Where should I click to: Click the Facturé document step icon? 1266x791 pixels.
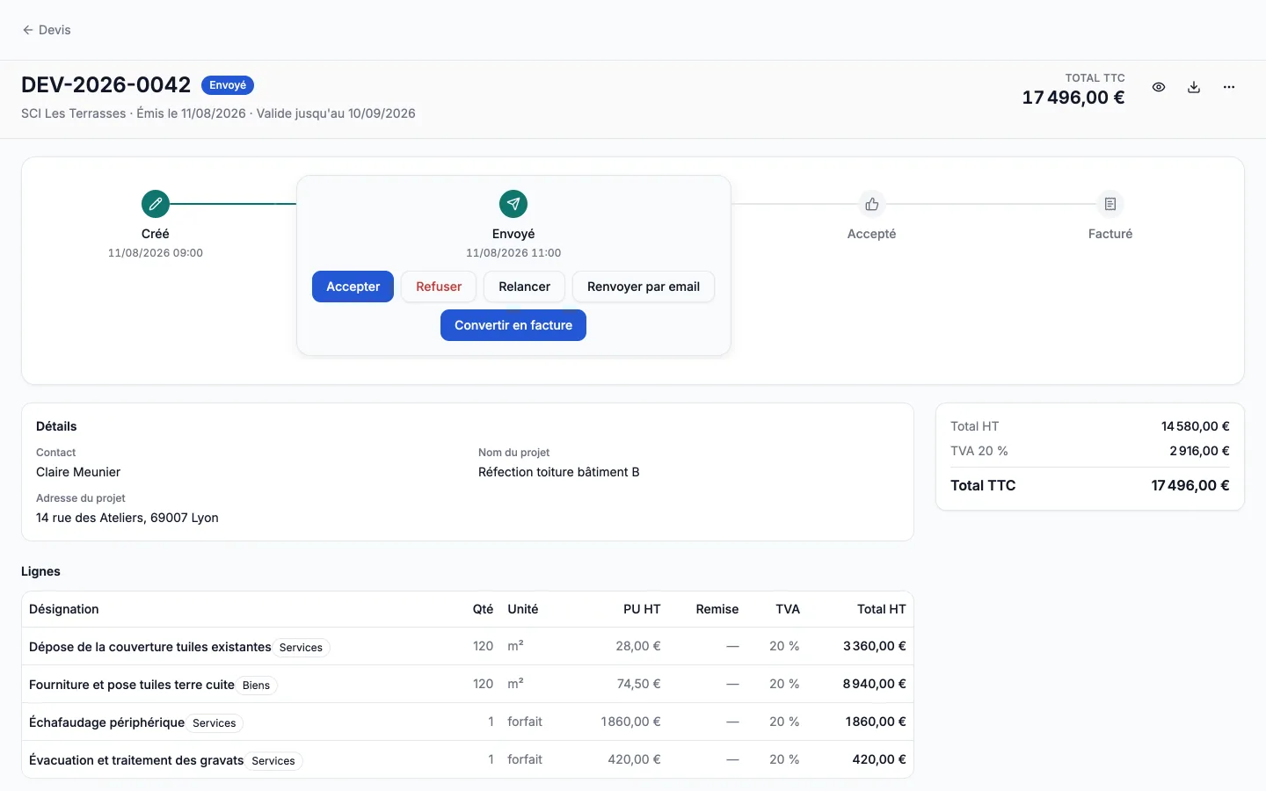tap(1110, 204)
